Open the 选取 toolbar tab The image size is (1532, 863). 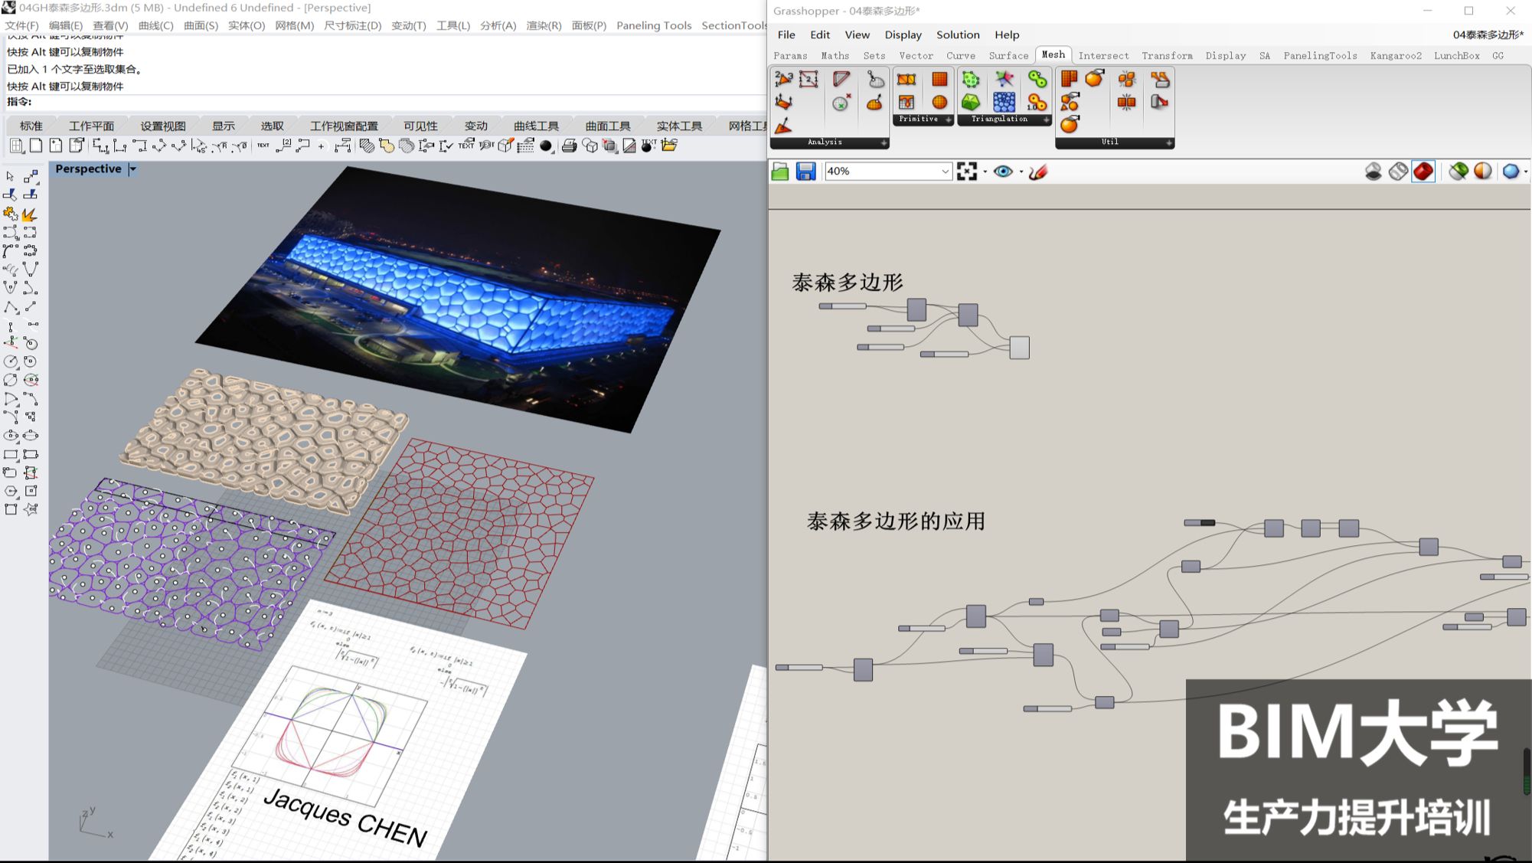coord(272,126)
